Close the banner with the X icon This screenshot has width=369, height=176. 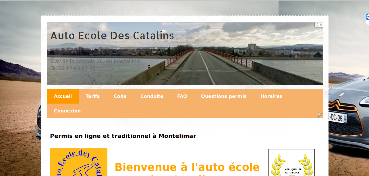point(321,25)
